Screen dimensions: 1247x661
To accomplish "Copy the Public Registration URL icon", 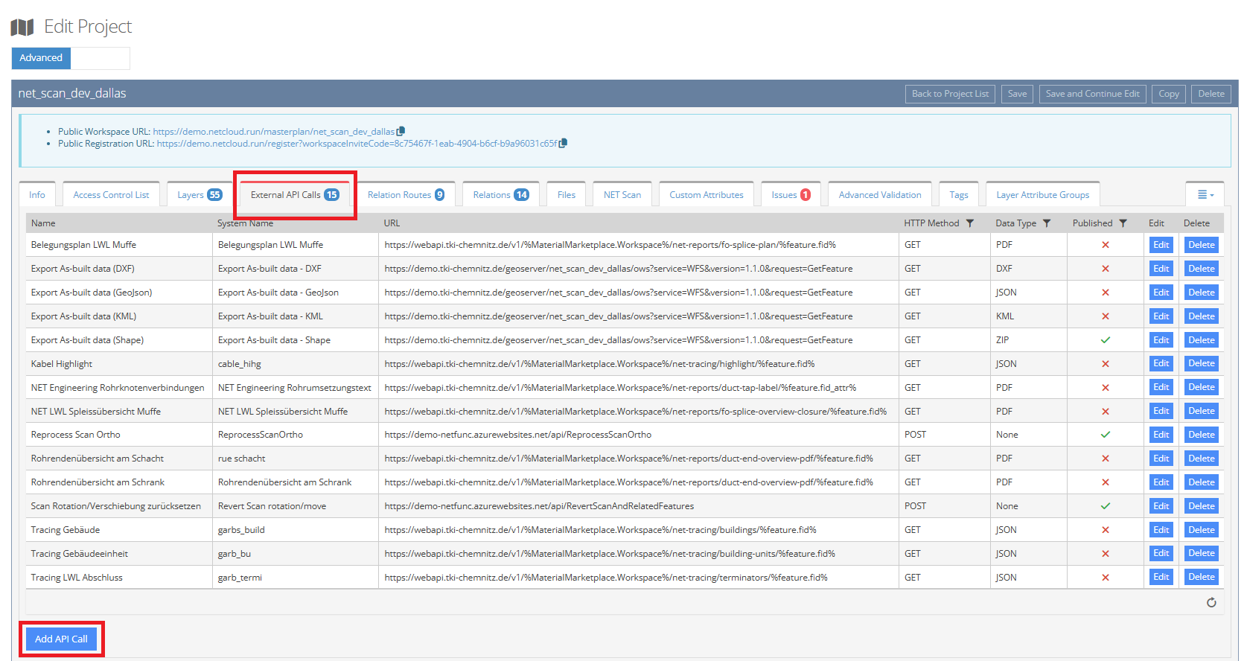I will tap(563, 143).
